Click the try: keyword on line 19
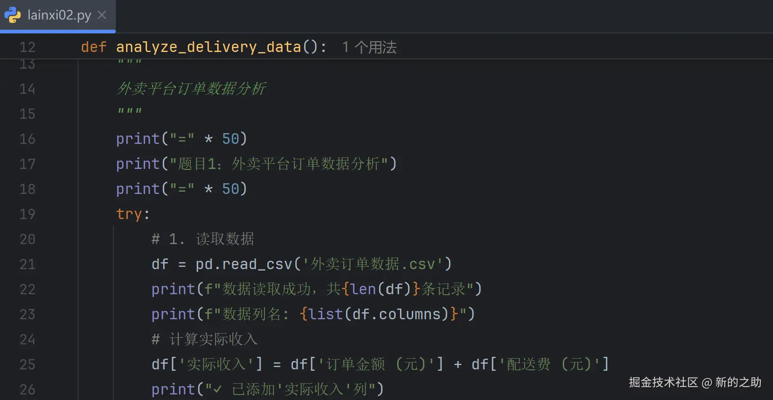The width and height of the screenshot is (773, 400). pyautogui.click(x=130, y=214)
